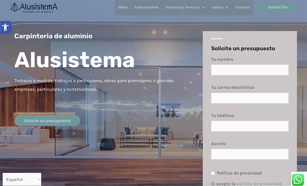Open Productos y Servicios menu item
This screenshot has height=186, width=307.
click(x=182, y=7)
